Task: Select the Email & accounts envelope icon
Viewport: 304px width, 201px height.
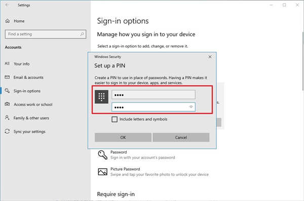Action: coord(7,77)
